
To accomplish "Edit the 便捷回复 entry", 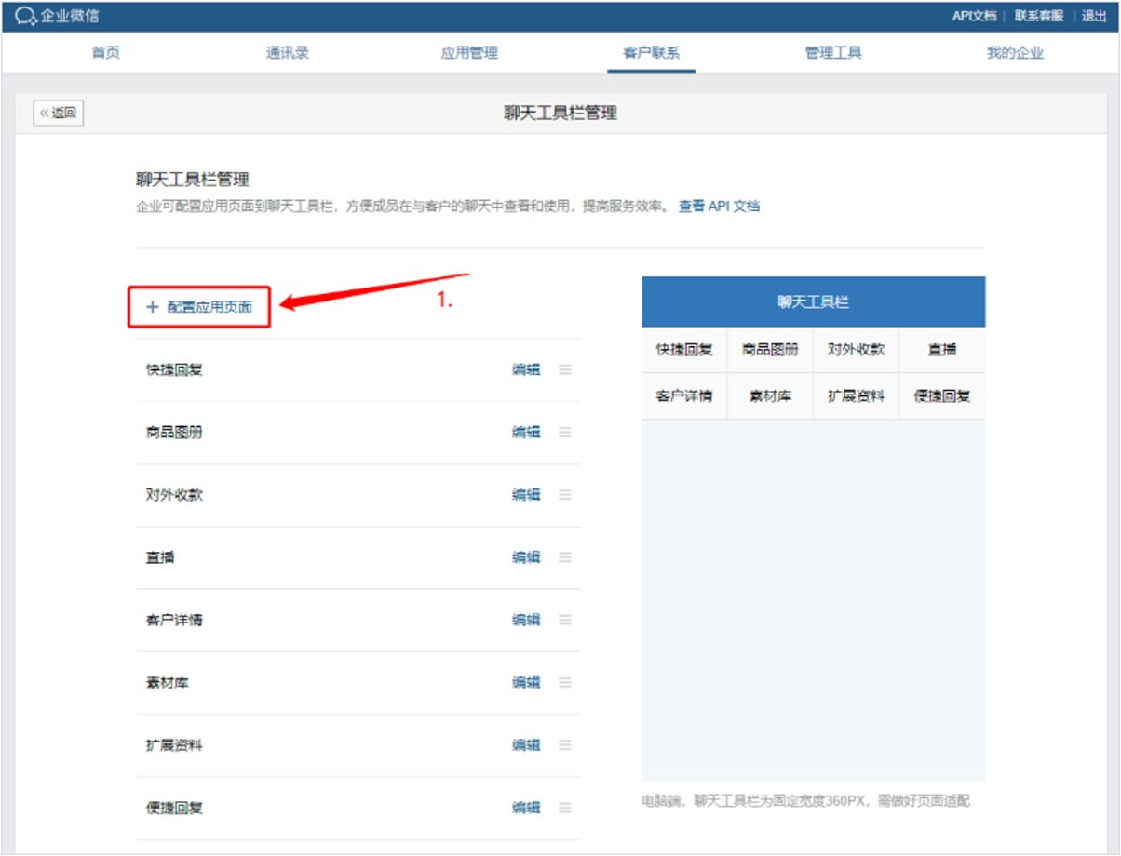I will 526,808.
